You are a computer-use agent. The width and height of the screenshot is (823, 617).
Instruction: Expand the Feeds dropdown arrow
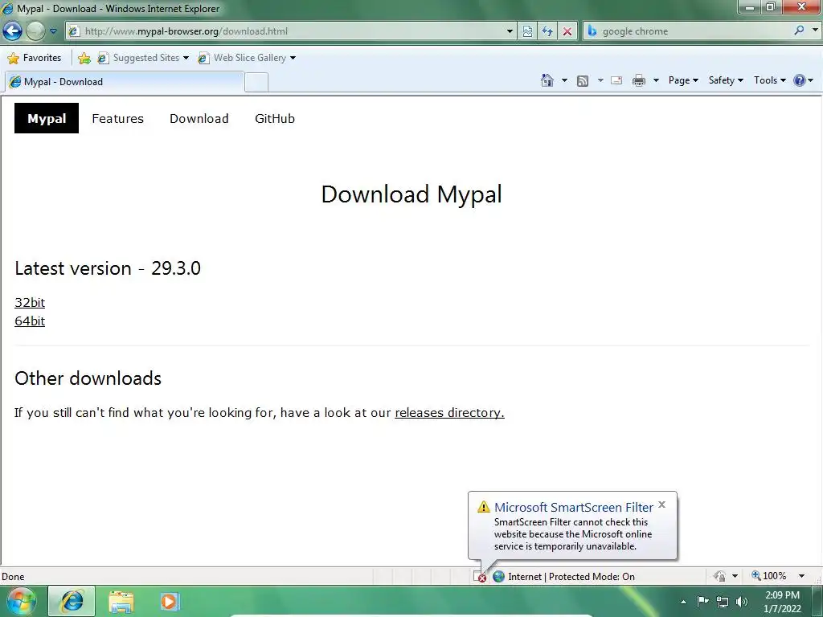pyautogui.click(x=600, y=80)
